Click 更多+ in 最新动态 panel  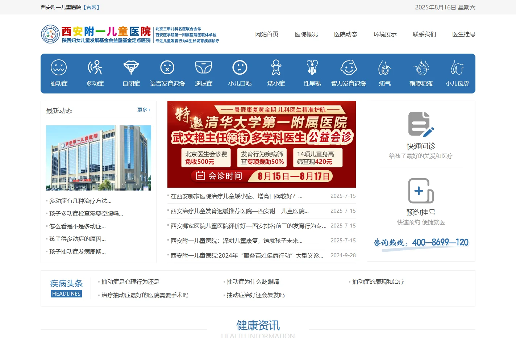[x=144, y=110]
